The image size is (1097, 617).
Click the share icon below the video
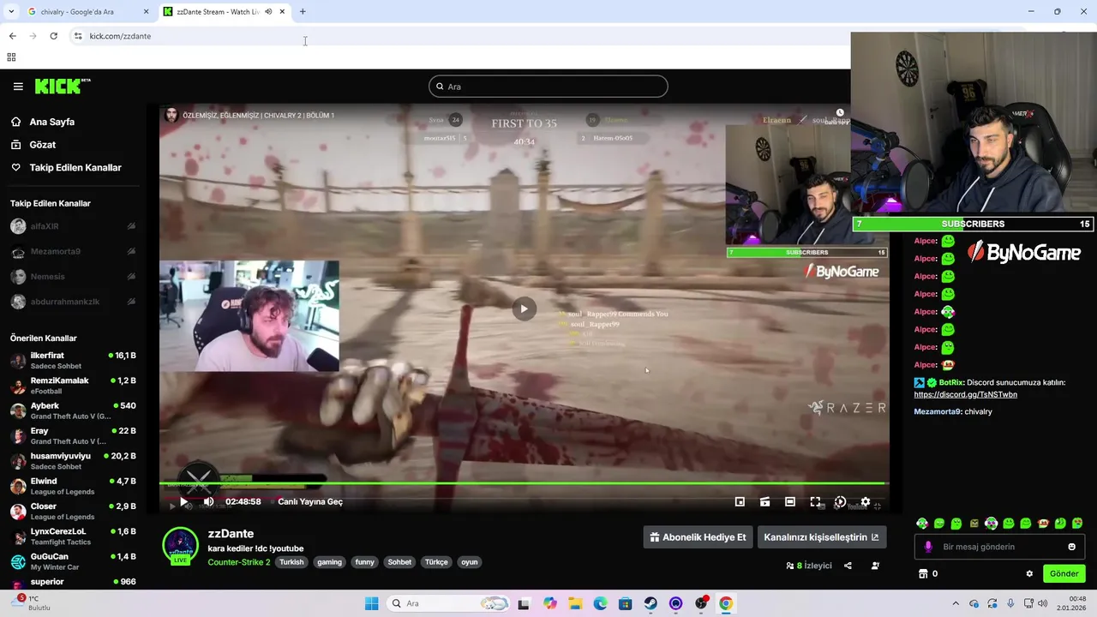pos(848,566)
